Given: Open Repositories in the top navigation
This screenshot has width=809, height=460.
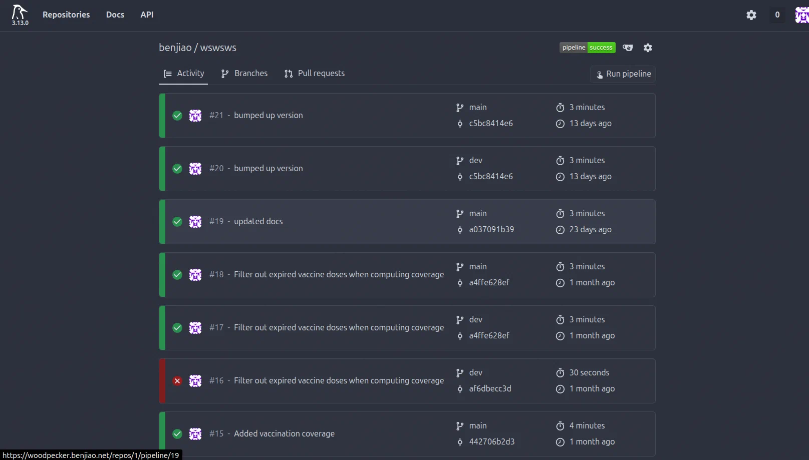Looking at the screenshot, I should 66,15.
